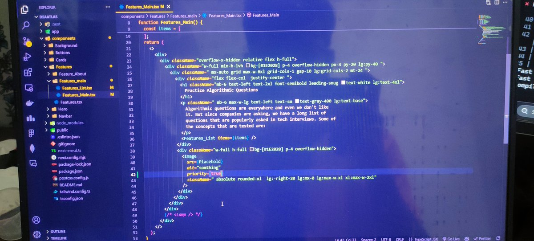Screen dimensions: 534x241
Task: Open postcss.config.js file
Action: 73,178
